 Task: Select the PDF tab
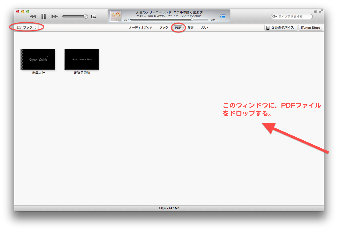[x=178, y=28]
